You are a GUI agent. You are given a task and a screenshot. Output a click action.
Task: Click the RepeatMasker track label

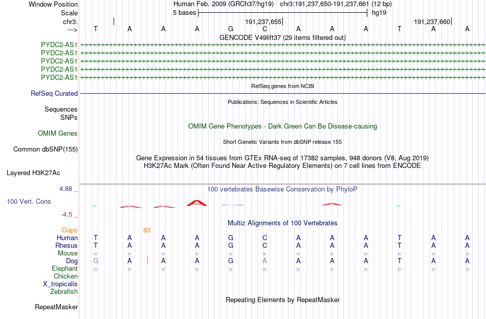point(56,307)
